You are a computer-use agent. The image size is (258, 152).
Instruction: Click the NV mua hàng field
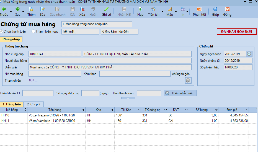[x=55, y=74]
